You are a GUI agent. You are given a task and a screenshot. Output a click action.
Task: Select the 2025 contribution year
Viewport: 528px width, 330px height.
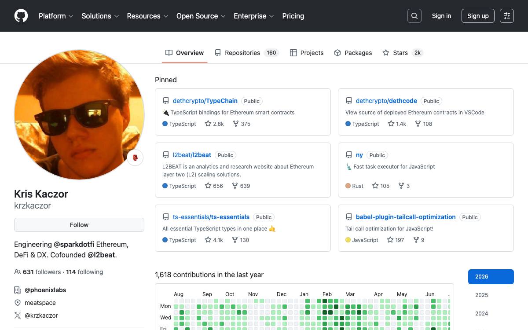[x=491, y=295]
